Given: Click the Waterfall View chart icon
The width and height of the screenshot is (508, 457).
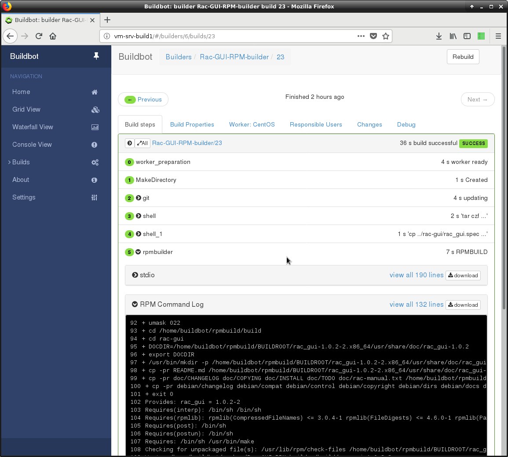Looking at the screenshot, I should point(95,127).
